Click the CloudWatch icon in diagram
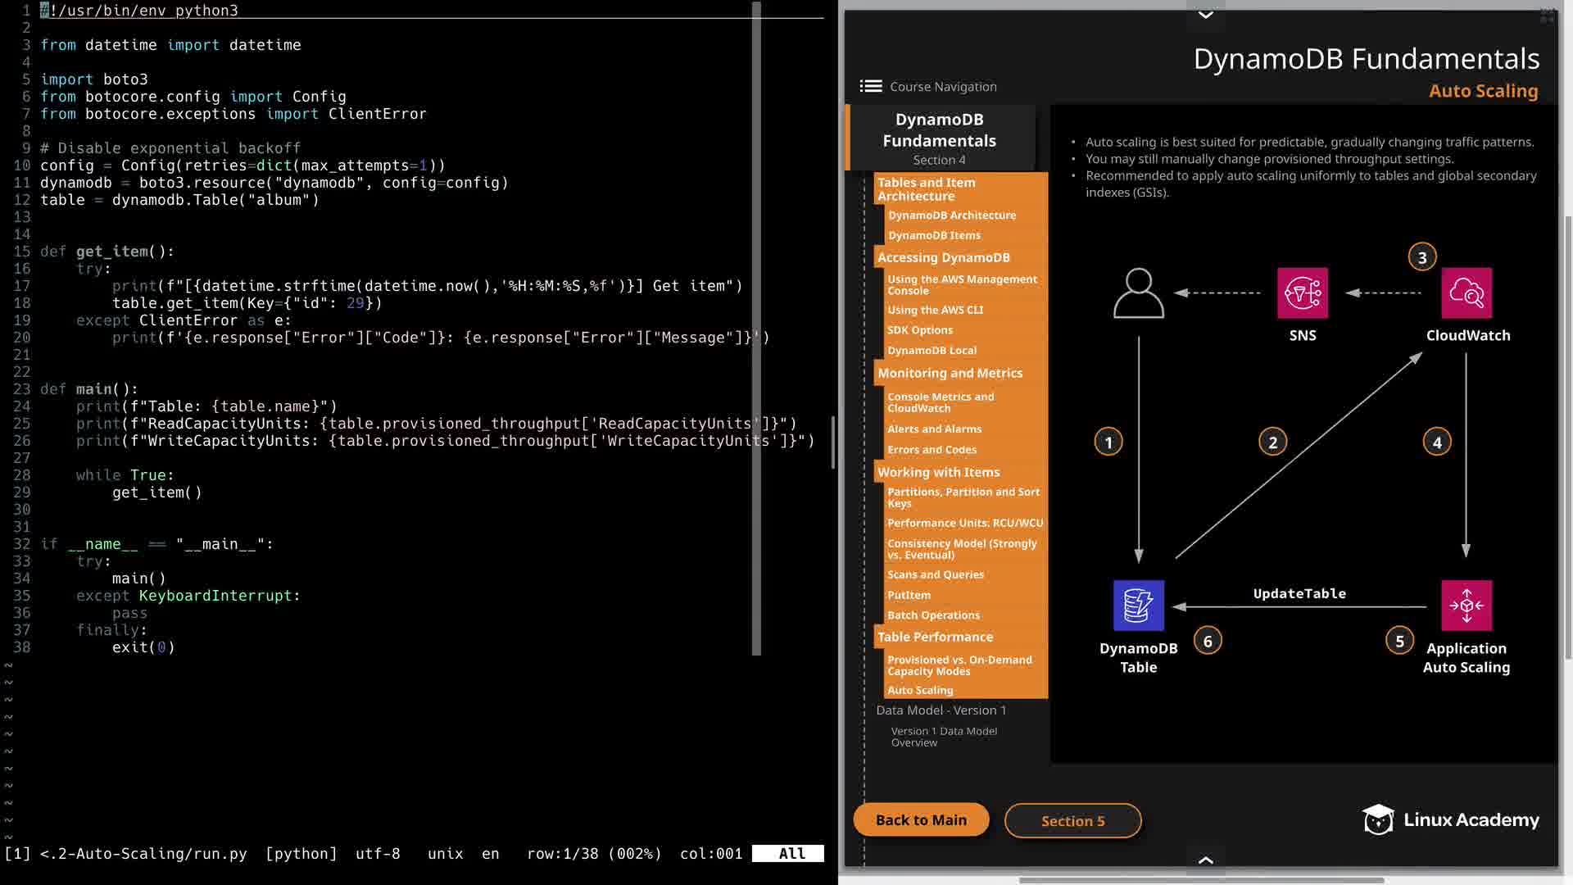 (1466, 293)
